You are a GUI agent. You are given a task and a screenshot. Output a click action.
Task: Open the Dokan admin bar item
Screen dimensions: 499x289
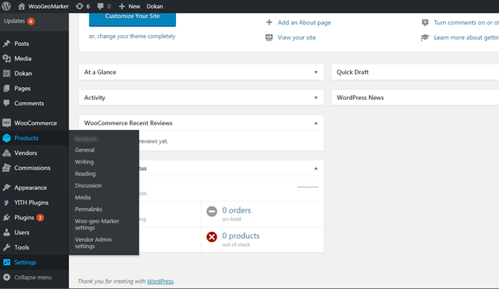click(x=155, y=6)
